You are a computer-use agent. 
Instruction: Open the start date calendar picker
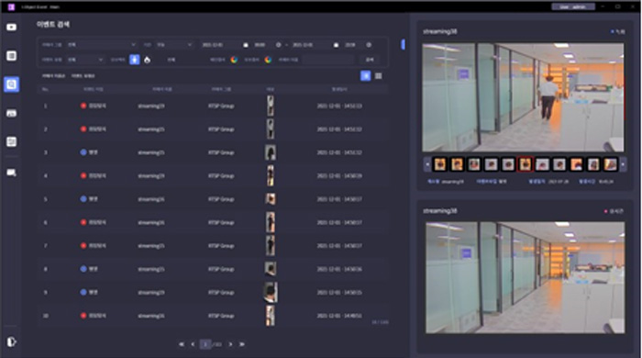246,45
